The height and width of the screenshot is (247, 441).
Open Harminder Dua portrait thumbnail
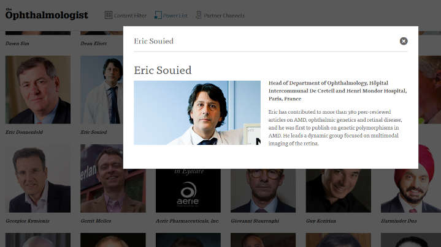(411, 191)
